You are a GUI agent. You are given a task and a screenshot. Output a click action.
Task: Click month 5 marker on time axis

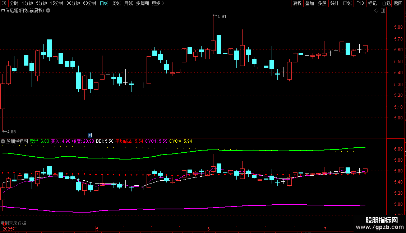pos(97,229)
